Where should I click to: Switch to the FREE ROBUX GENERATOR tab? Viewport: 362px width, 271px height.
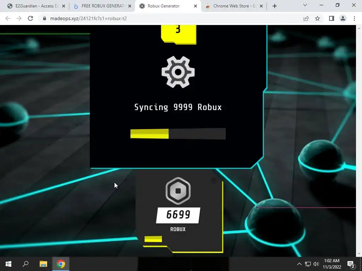point(101,6)
